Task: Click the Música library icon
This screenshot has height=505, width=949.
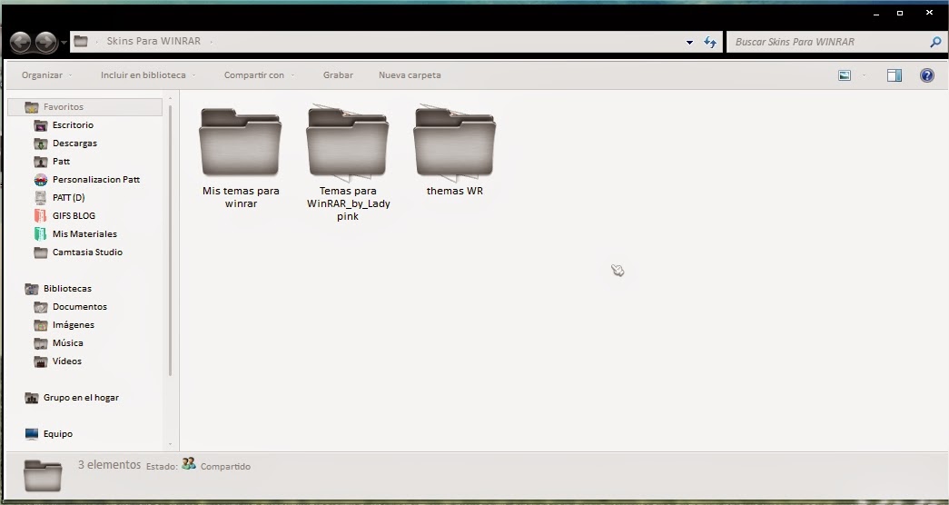Action: [x=41, y=343]
